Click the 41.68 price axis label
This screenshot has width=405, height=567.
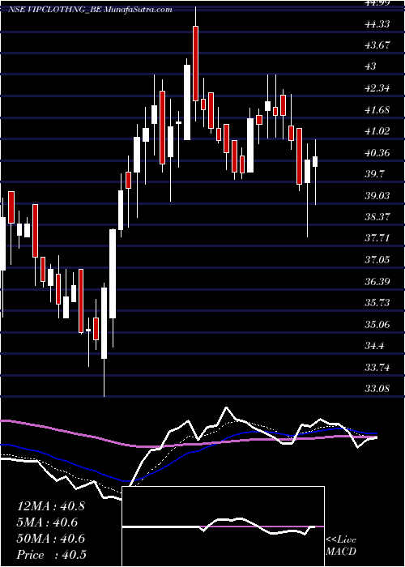click(377, 109)
